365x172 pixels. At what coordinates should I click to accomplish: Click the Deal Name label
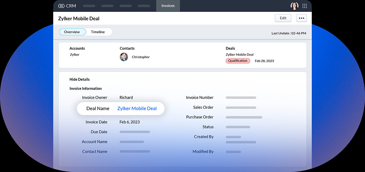[98, 108]
